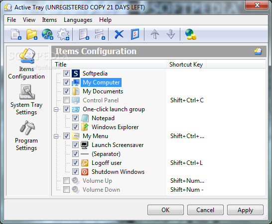
Task: Toggle One-click launch group checkbox
Action: tap(66, 109)
